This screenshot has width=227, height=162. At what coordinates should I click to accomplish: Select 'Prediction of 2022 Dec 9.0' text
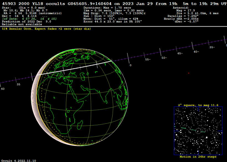[x=27, y=21]
